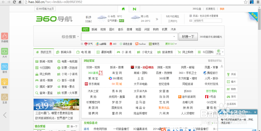261x131 pixels.
Task: Open the 最新电影 navigation tab
Action: point(104,52)
